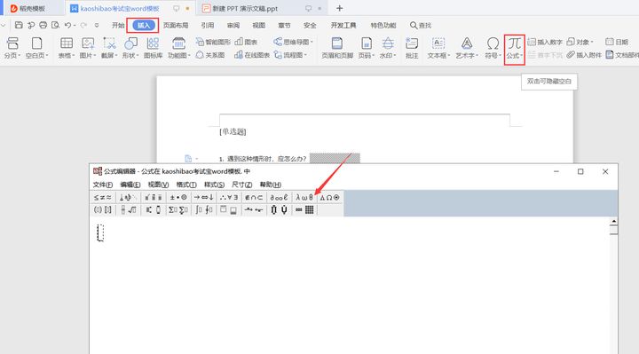Open 文件(F) menu in formula editor

click(x=103, y=185)
